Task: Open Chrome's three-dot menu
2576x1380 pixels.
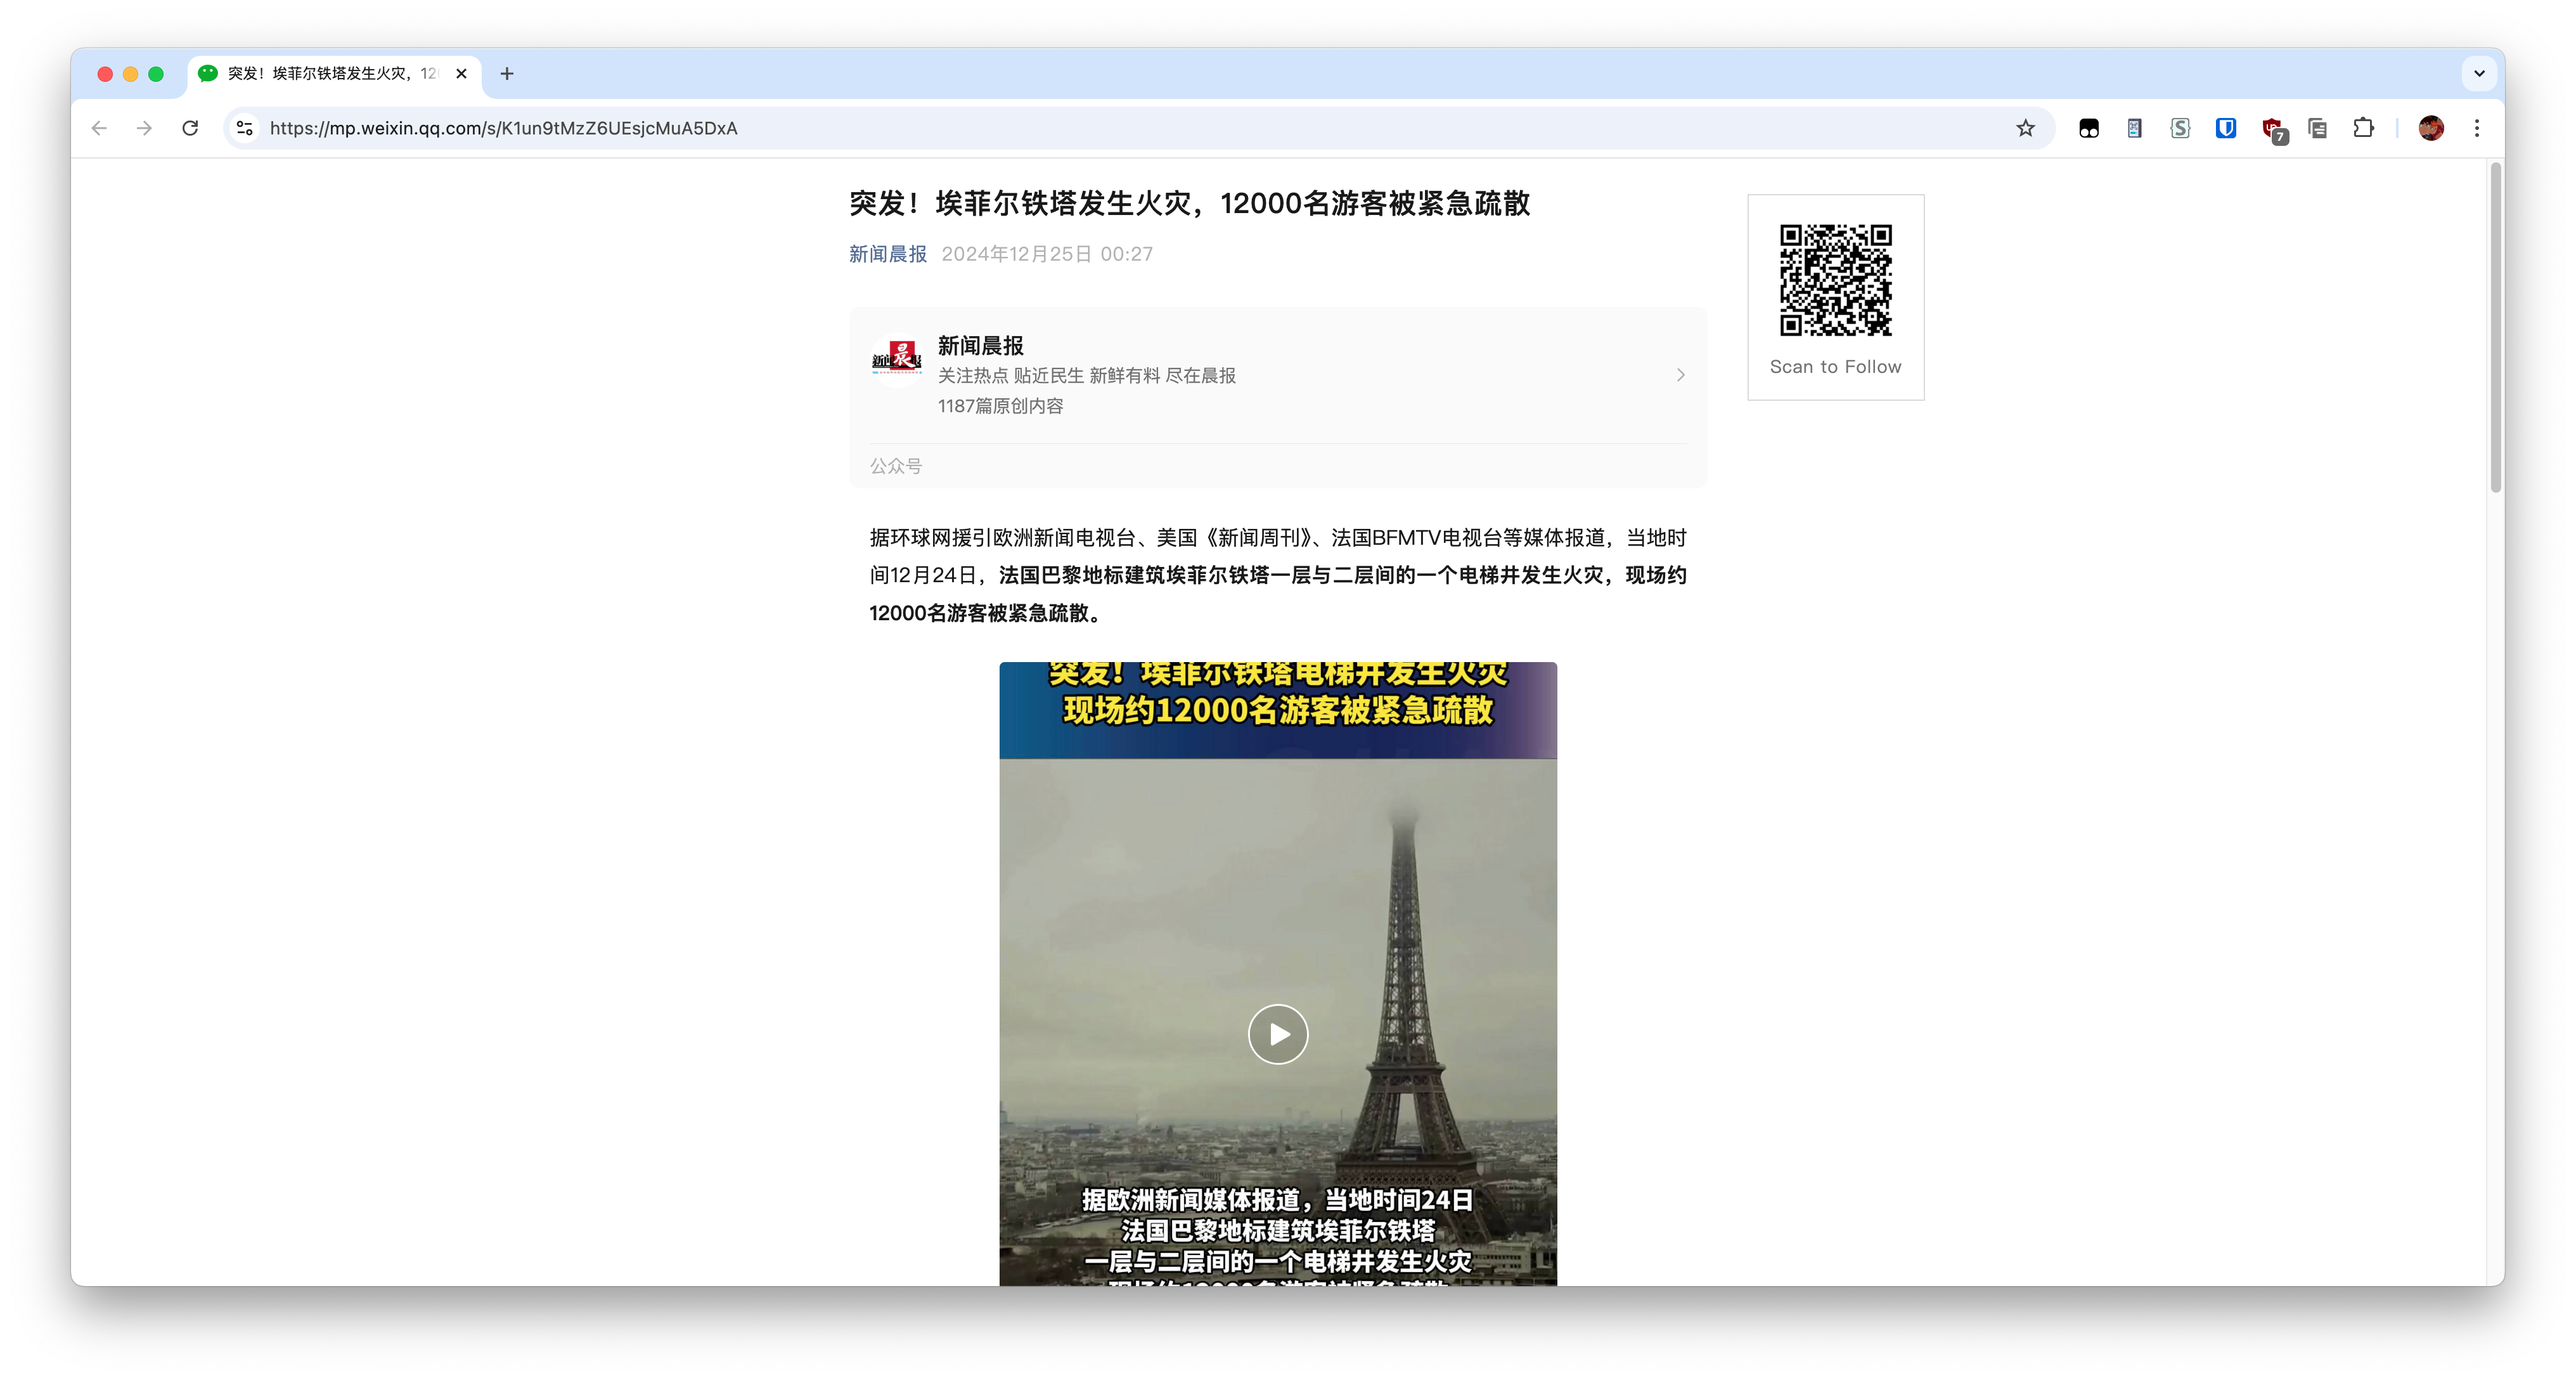Action: [2477, 128]
